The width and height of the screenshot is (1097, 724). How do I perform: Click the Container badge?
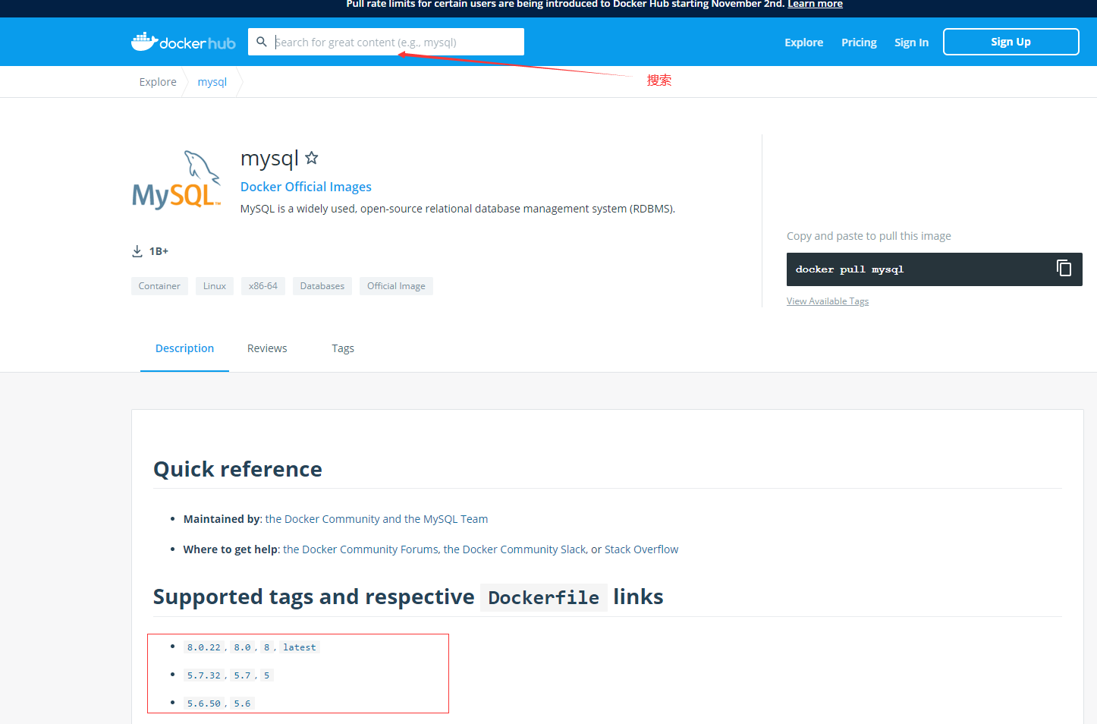[159, 285]
